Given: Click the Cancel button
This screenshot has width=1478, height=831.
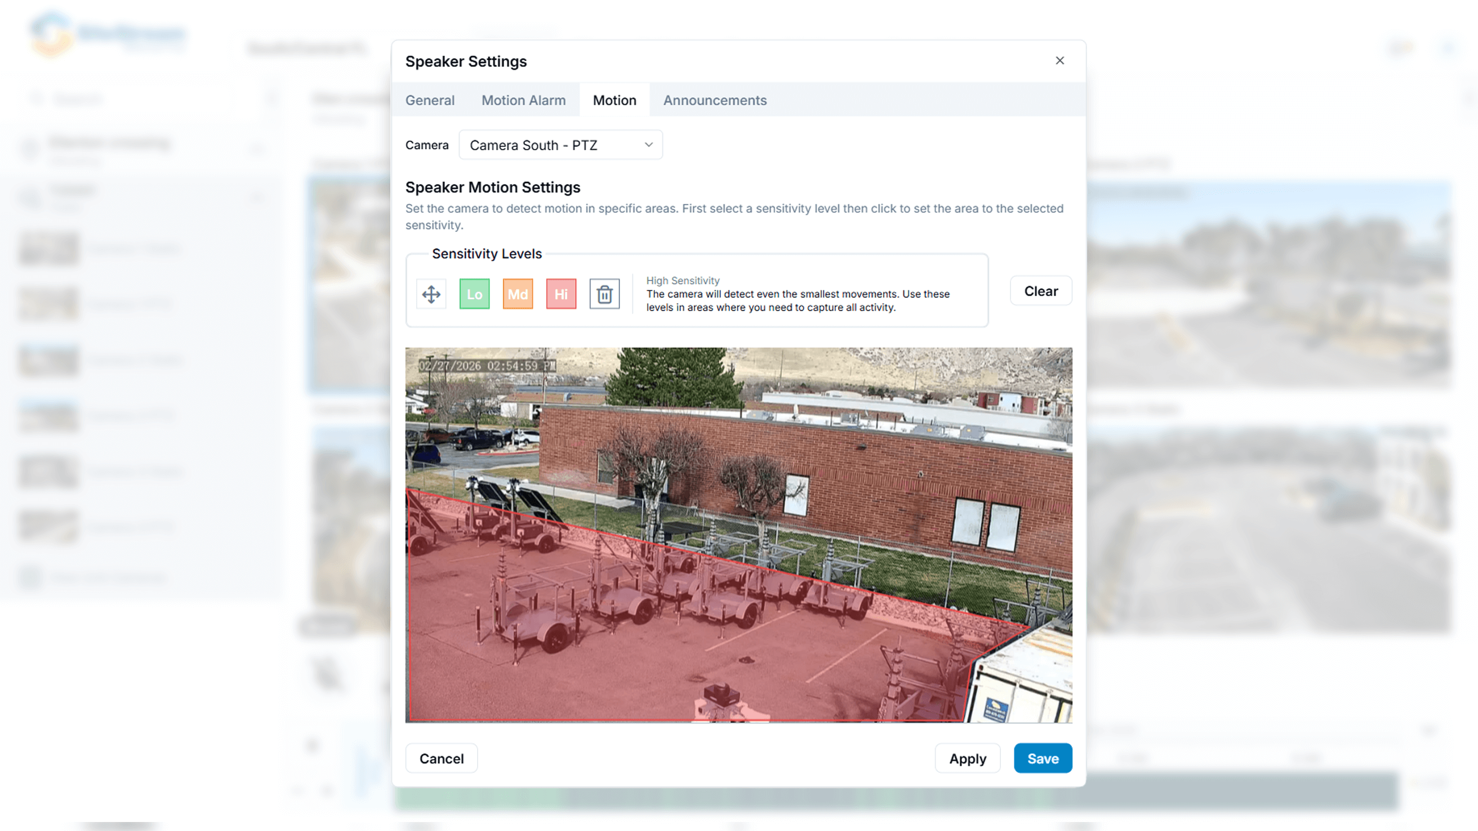Looking at the screenshot, I should tap(441, 758).
